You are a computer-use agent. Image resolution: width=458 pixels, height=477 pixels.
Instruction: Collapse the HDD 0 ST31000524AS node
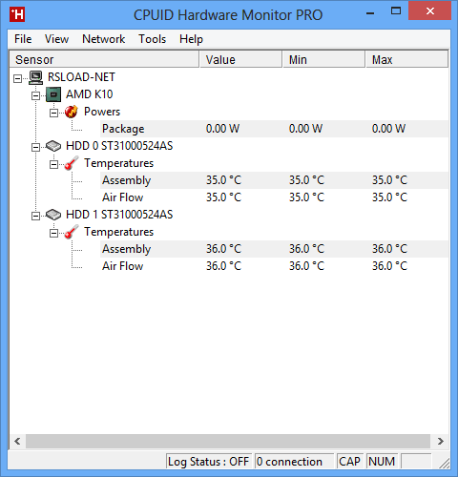click(x=35, y=147)
